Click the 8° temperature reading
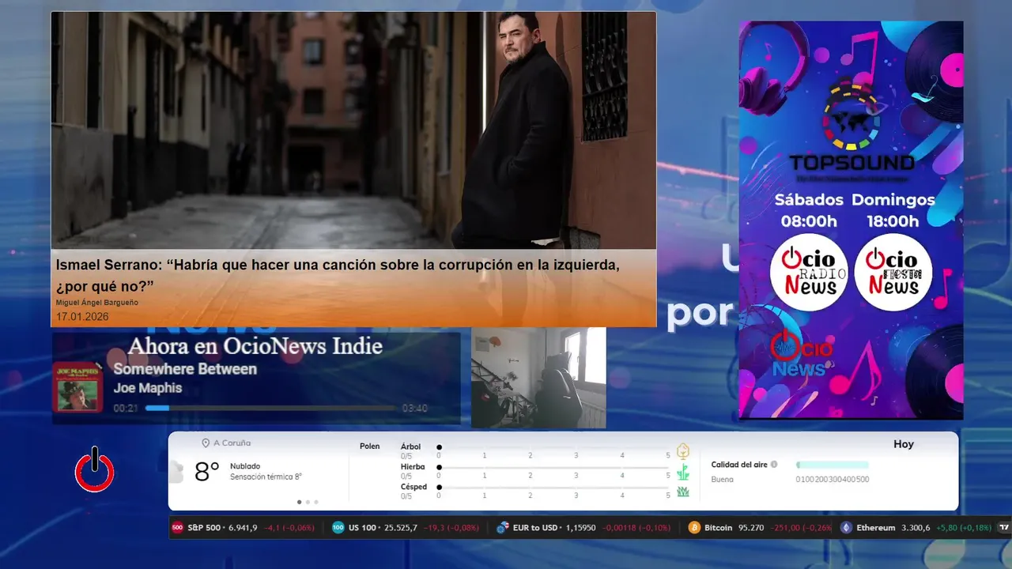Viewport: 1012px width, 569px height. tap(207, 473)
